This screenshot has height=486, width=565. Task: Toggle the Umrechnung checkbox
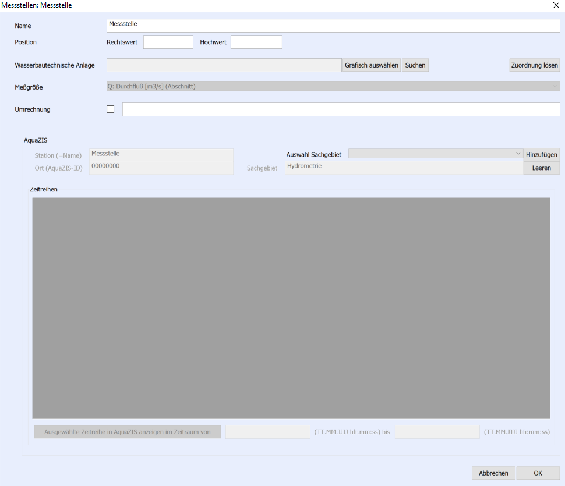coord(111,109)
